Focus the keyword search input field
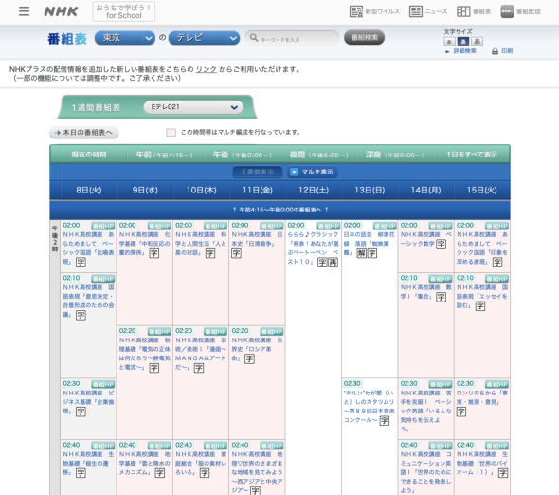Image resolution: width=559 pixels, height=495 pixels. click(x=292, y=38)
